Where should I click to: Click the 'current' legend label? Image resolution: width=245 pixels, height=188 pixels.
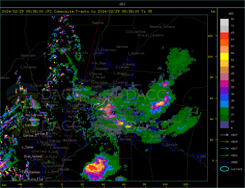pyautogui.click(x=236, y=169)
